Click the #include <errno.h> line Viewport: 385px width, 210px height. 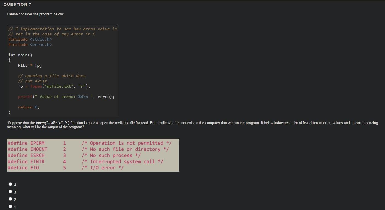click(29, 44)
